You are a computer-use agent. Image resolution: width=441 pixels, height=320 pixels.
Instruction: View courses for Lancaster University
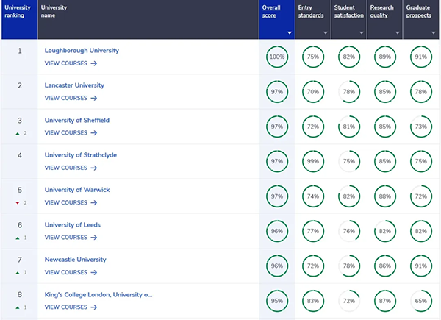coord(71,98)
